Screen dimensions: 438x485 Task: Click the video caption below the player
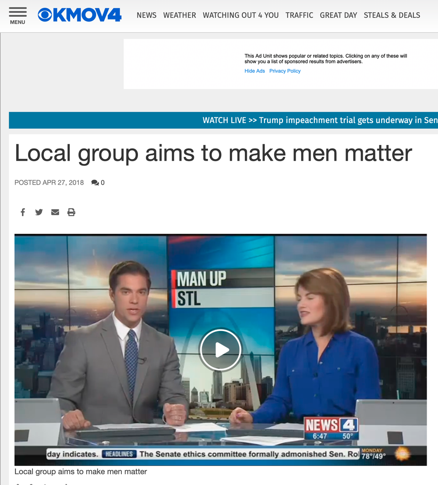(x=81, y=472)
